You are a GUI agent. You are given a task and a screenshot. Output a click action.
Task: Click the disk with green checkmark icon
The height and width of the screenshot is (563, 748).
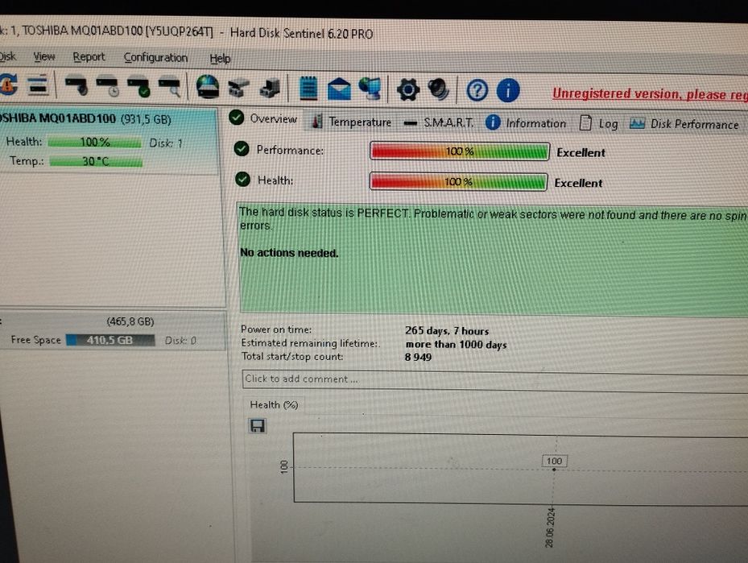pyautogui.click(x=138, y=87)
